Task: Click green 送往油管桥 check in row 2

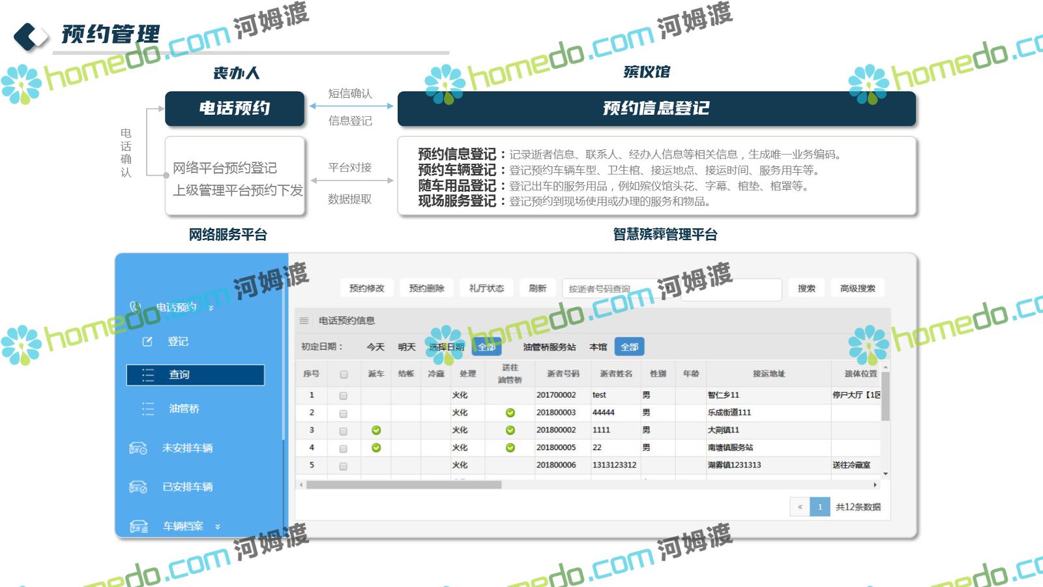Action: coord(510,413)
